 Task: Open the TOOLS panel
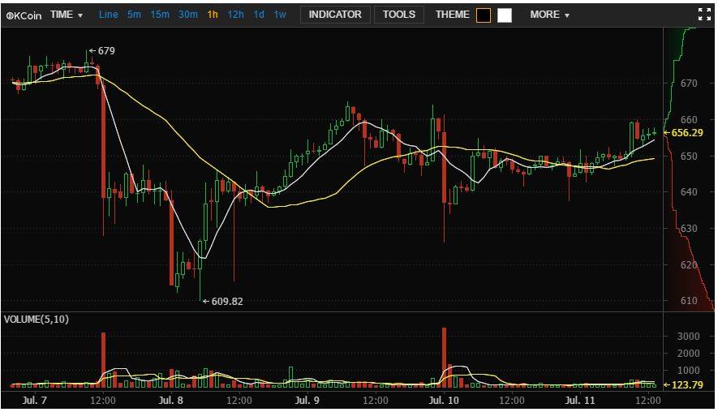tap(398, 15)
